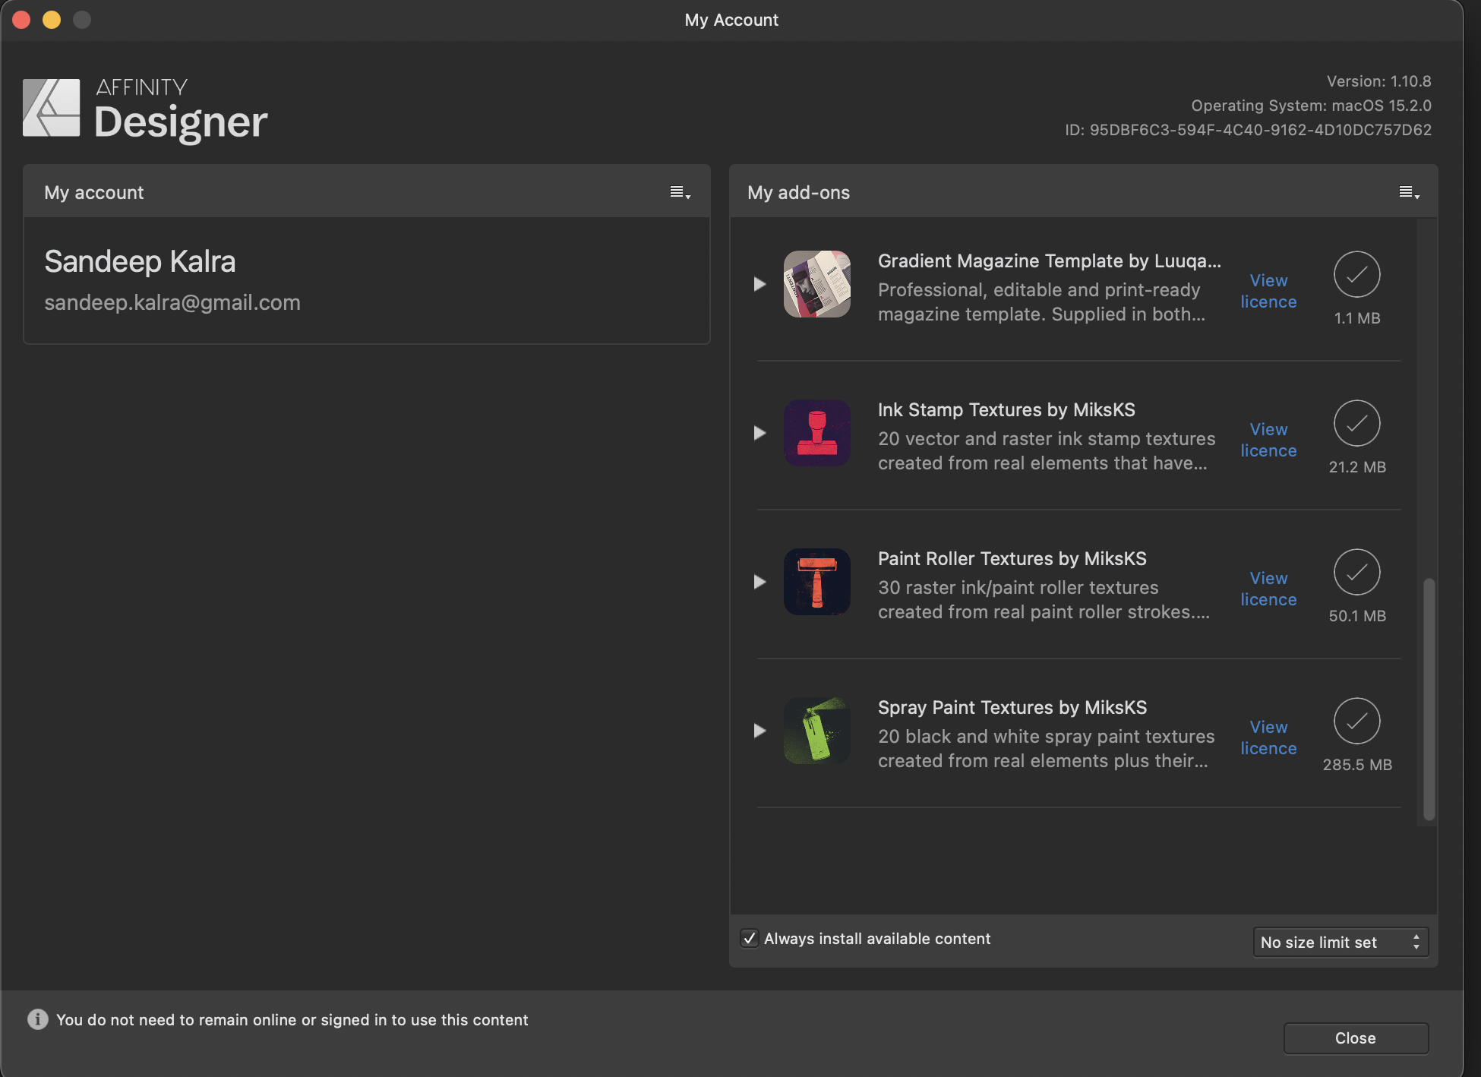The width and height of the screenshot is (1481, 1077).
Task: Expand the Gradient Magazine Template add-on
Action: (759, 284)
